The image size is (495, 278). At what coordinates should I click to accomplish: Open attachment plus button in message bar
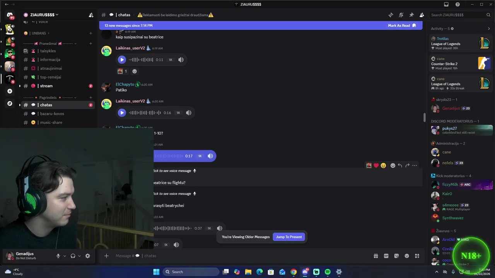coord(106,256)
